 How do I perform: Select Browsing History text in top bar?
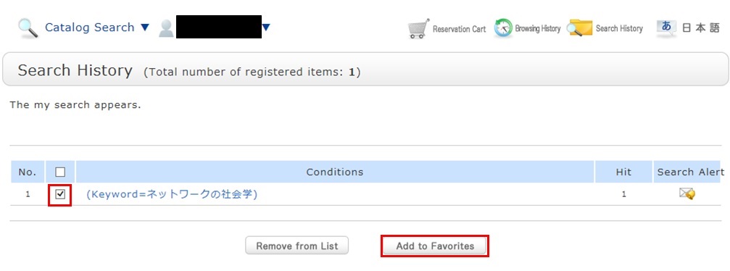tap(538, 28)
